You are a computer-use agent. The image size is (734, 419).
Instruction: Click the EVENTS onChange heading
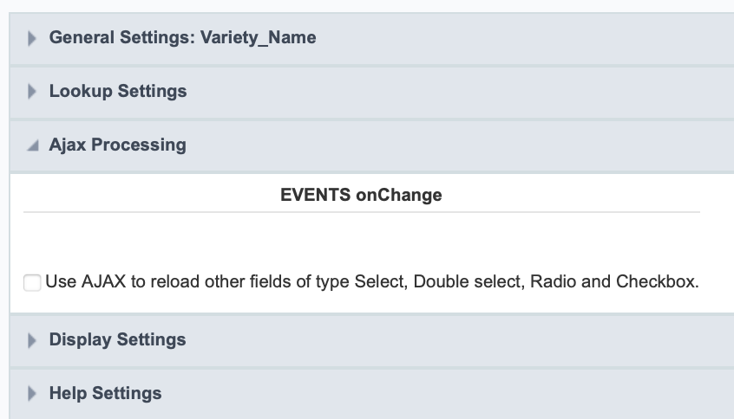pyautogui.click(x=361, y=195)
